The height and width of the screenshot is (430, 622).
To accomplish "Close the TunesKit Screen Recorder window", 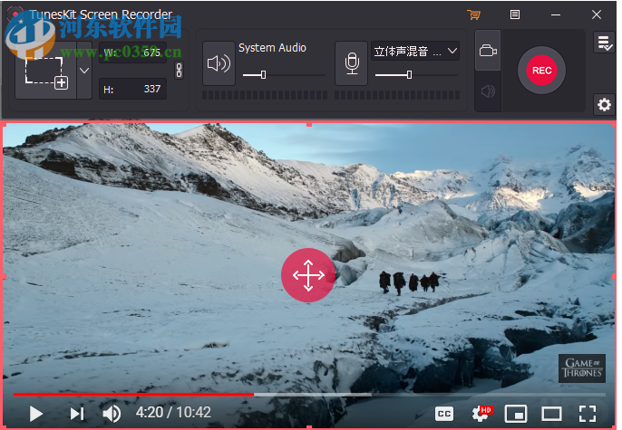I will (597, 14).
